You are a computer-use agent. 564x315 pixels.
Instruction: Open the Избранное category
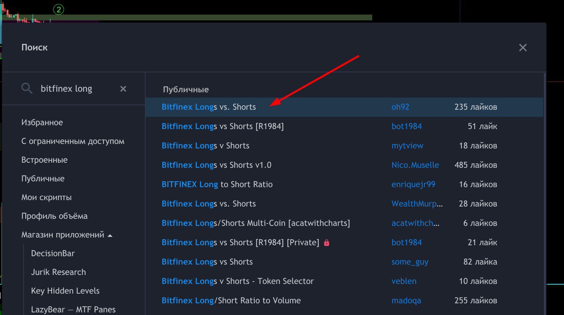pyautogui.click(x=42, y=123)
